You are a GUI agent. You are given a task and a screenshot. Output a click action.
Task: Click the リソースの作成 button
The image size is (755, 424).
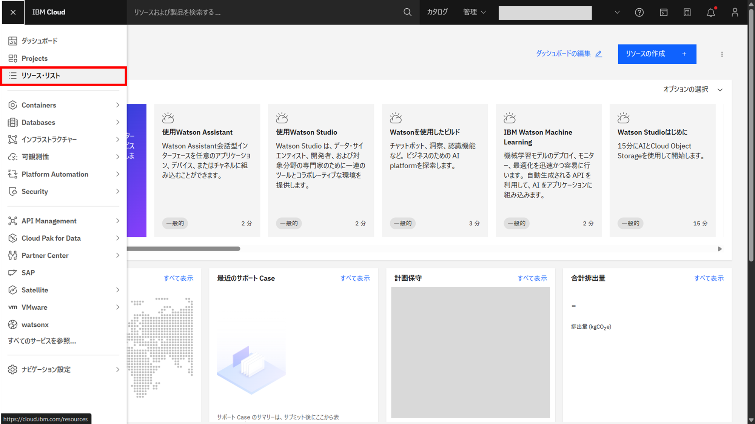(x=656, y=54)
